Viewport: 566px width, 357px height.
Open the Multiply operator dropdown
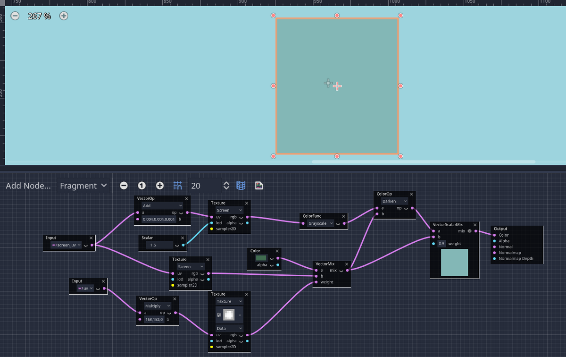tap(158, 306)
